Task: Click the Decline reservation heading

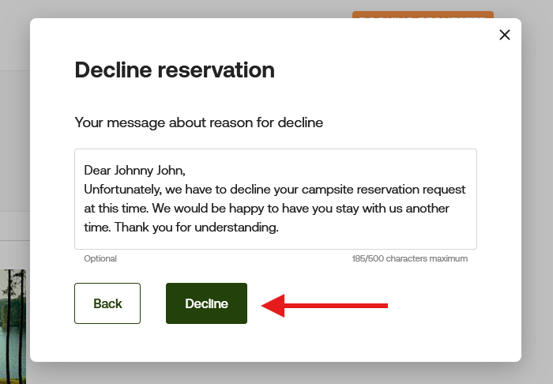Action: click(x=175, y=70)
